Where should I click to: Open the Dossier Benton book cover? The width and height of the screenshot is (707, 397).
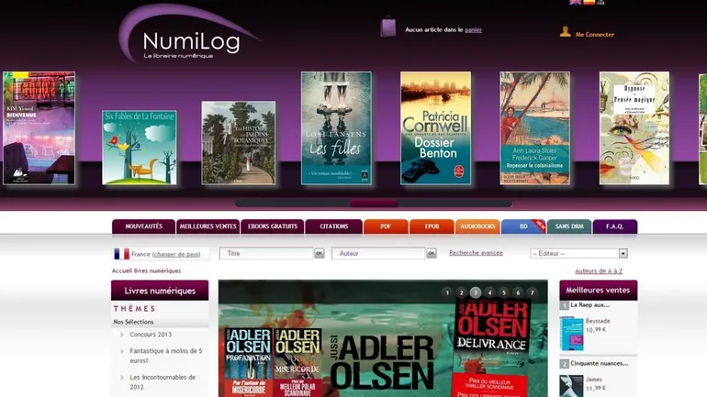435,128
